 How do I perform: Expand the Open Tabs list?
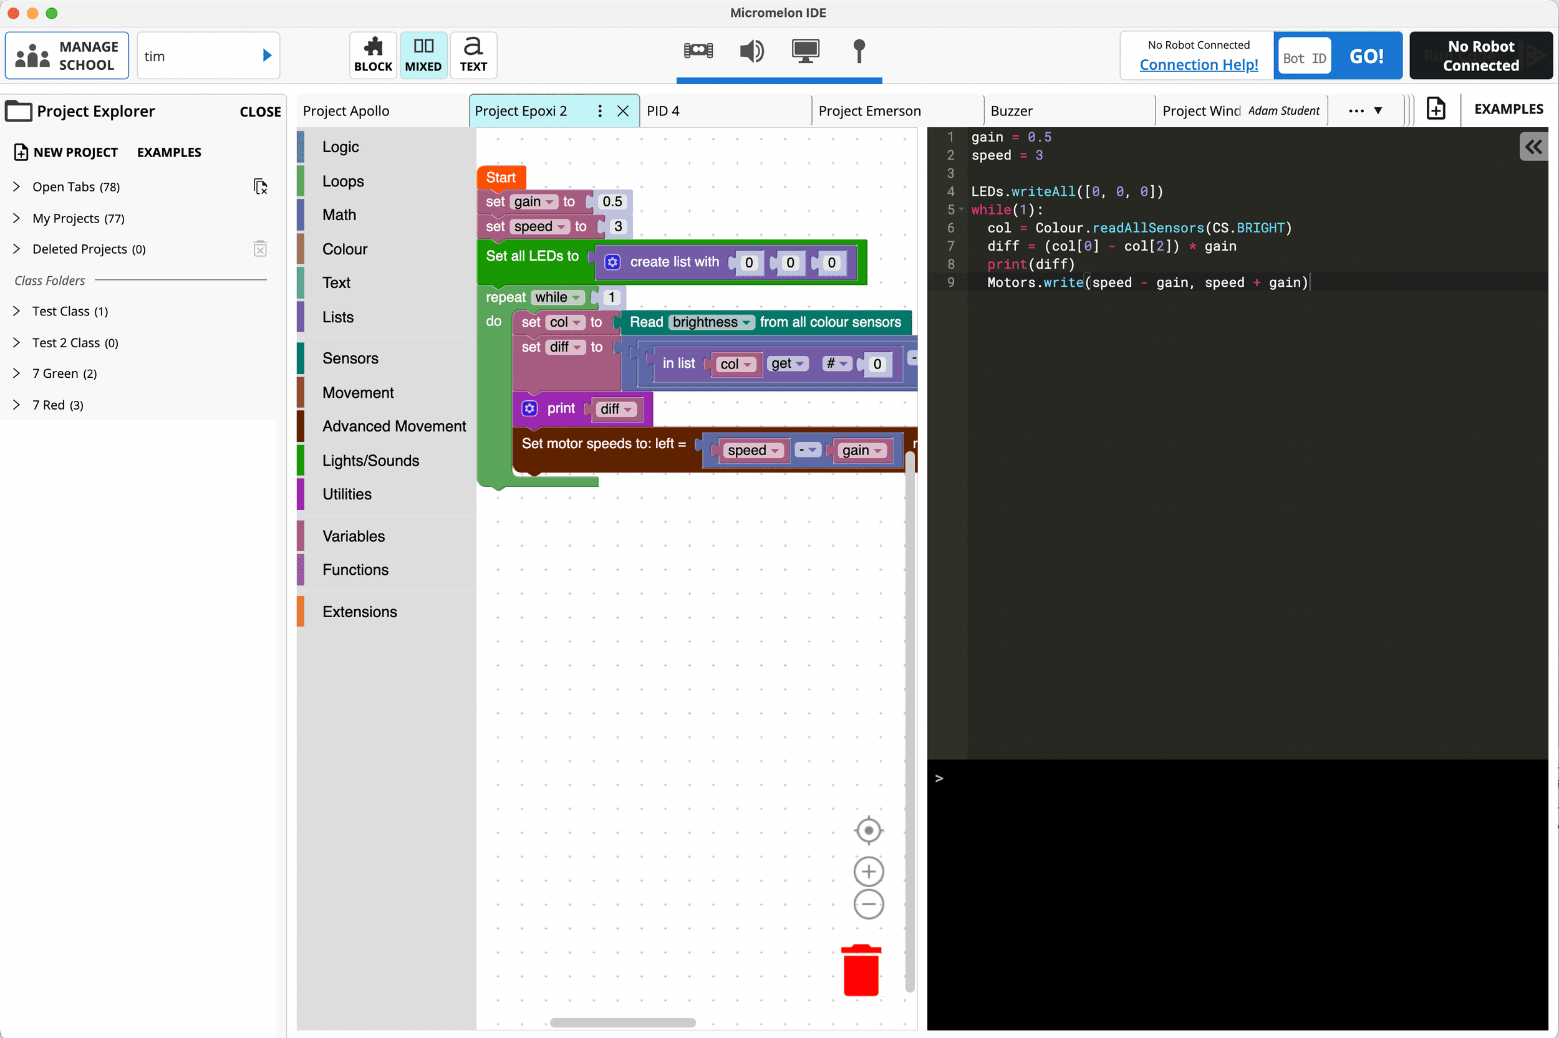coord(17,186)
